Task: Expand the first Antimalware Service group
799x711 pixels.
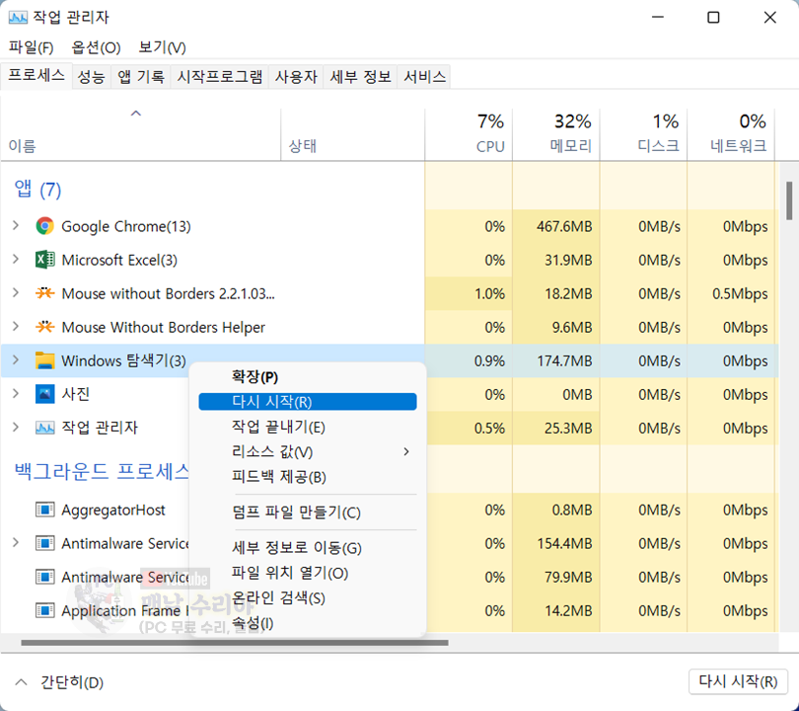Action: click(16, 543)
